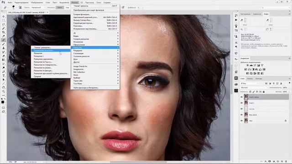Click the foreground color swatch
292x164 pixels.
3,102
